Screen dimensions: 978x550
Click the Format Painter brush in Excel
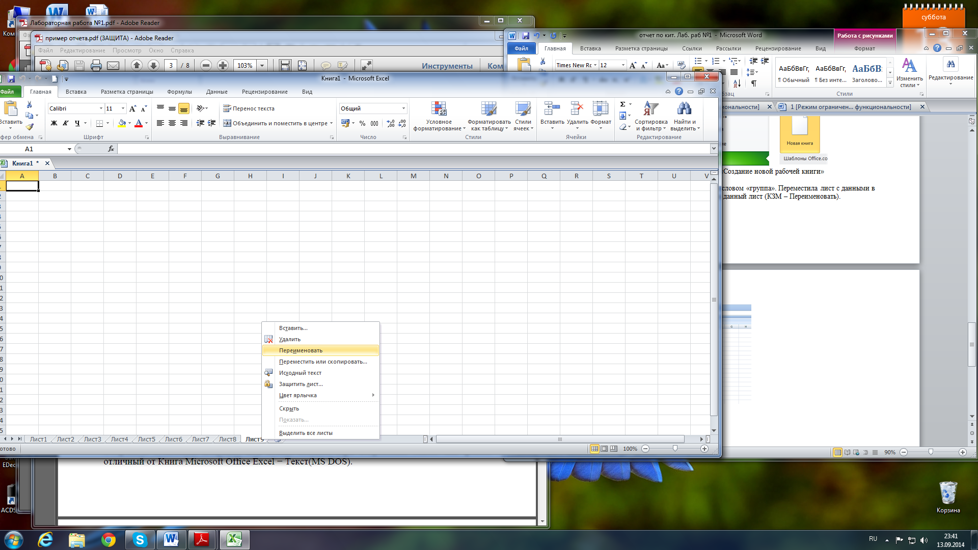coord(30,127)
